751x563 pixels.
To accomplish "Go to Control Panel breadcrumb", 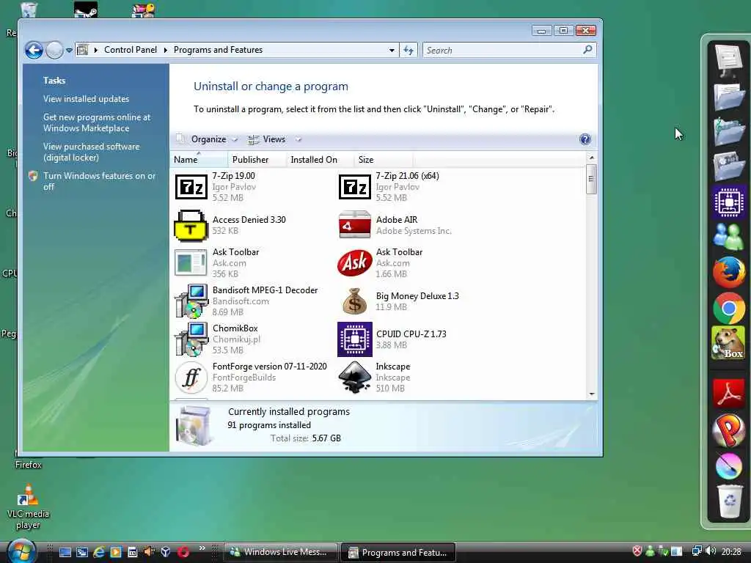I will tap(131, 50).
